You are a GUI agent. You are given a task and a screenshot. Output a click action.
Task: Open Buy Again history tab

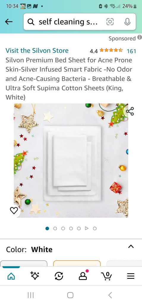59,276
